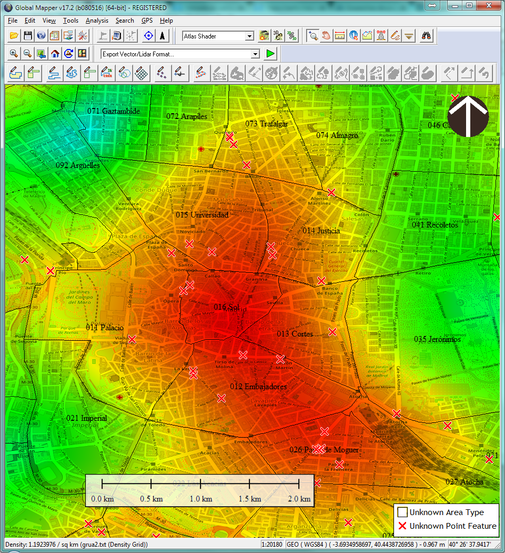Viewport: 505px width, 553px height.
Task: Open the Path Profile tool
Action: coord(366,35)
